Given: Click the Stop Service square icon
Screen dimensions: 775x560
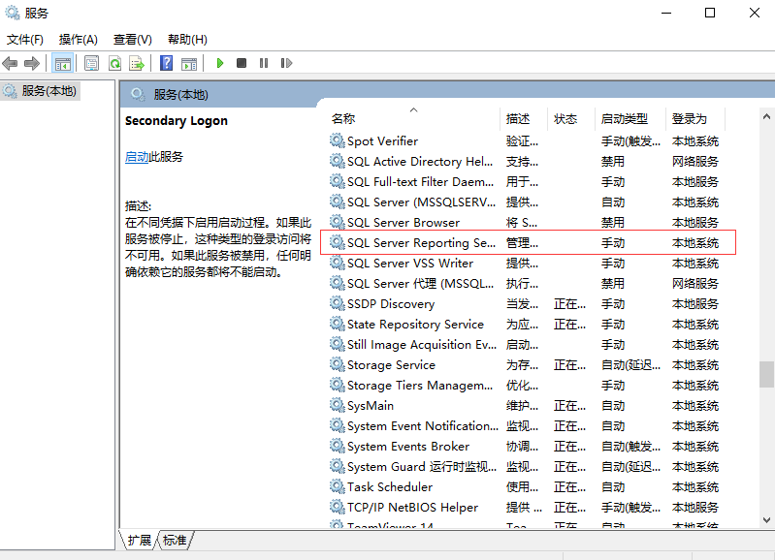Looking at the screenshot, I should pos(242,63).
